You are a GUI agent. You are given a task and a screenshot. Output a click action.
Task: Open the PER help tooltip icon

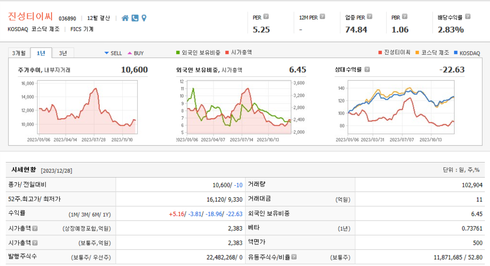click(x=266, y=17)
